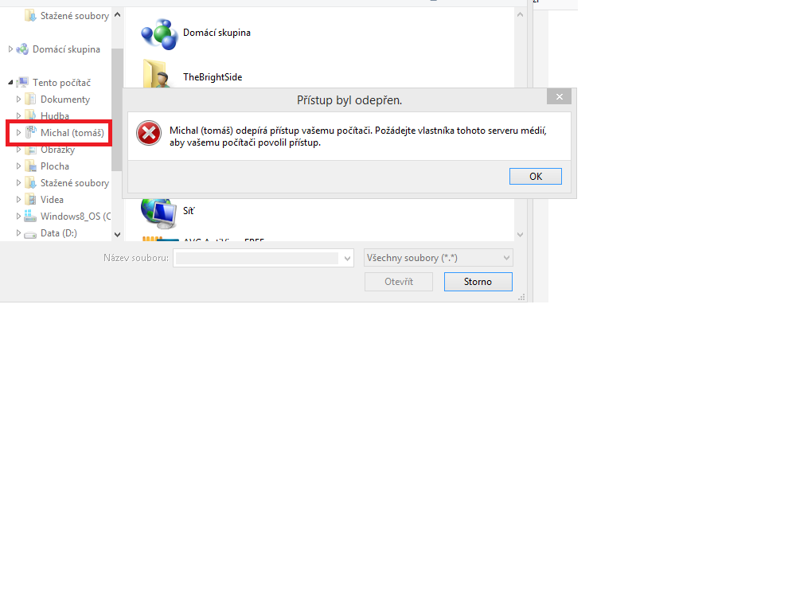
Task: Select the Data (D:) drive icon
Action: [x=30, y=233]
